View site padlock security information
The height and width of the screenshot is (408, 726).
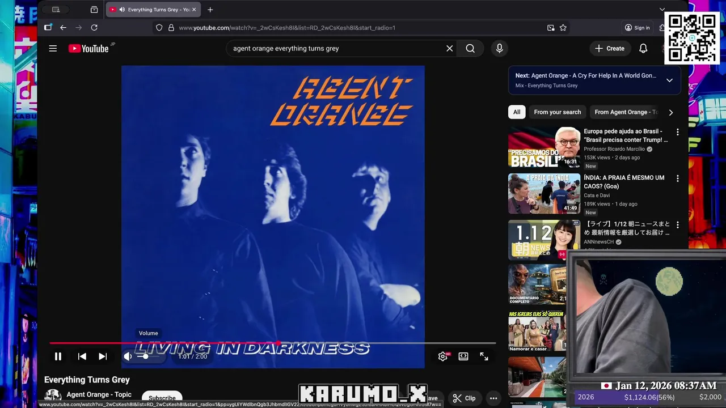pyautogui.click(x=171, y=27)
